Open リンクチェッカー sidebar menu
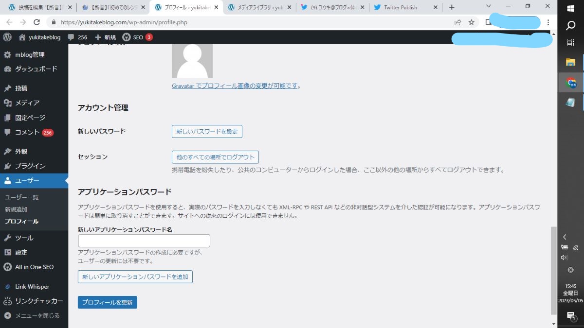Image resolution: width=584 pixels, height=328 pixels. (x=34, y=301)
